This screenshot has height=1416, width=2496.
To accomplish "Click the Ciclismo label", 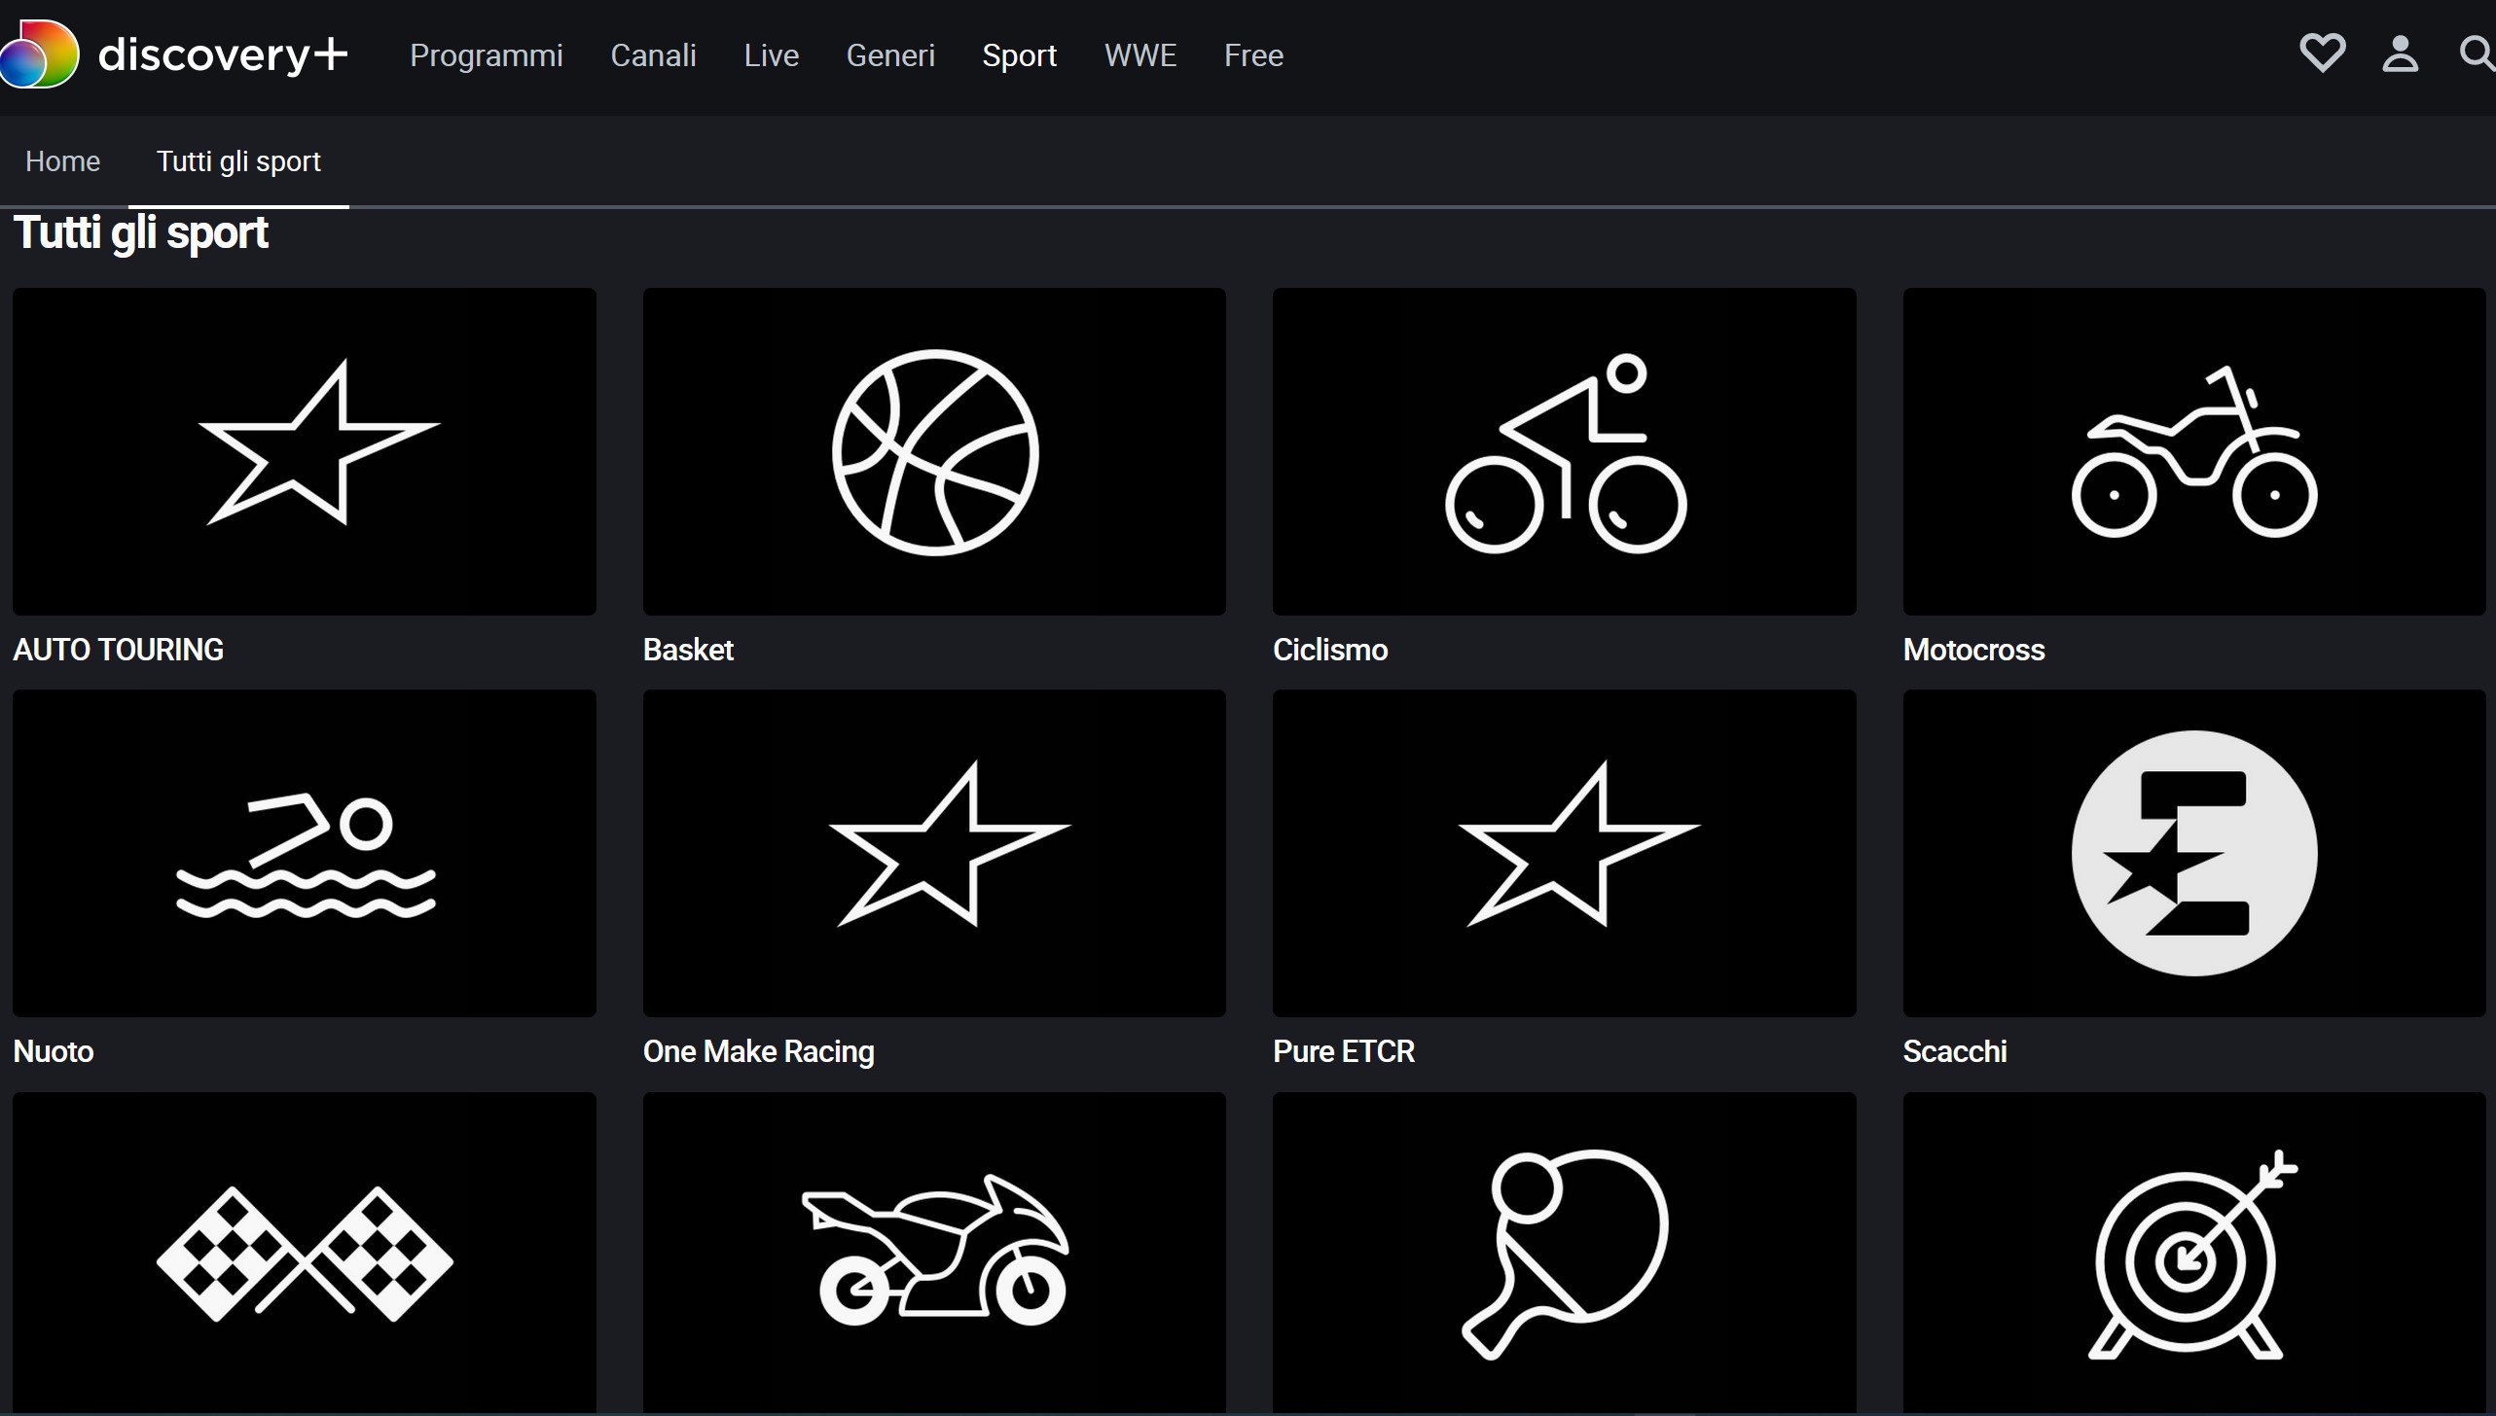I will [1330, 649].
